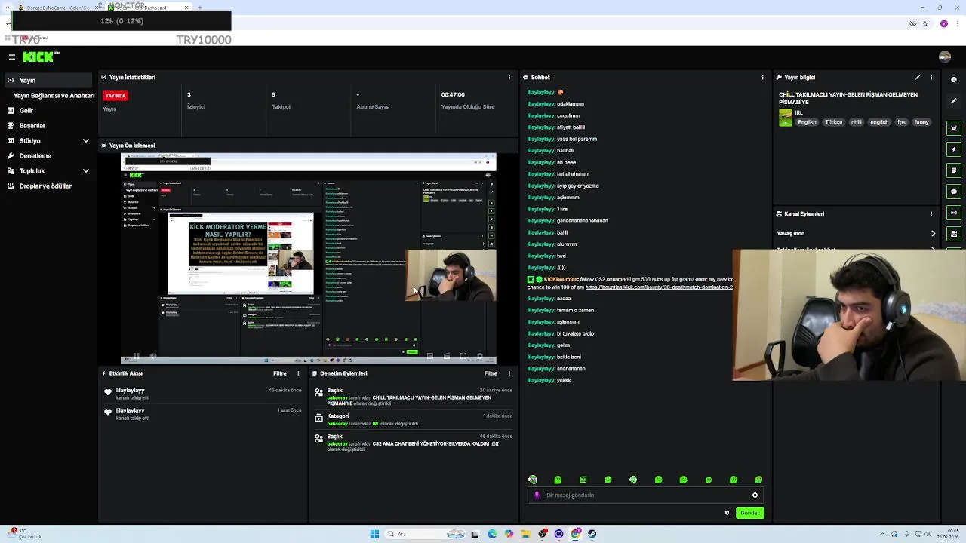Click the English tag chip
This screenshot has height=543, width=966.
(807, 122)
